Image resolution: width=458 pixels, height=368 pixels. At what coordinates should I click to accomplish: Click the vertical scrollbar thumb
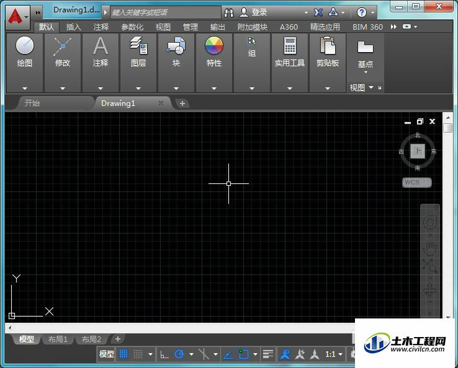448,128
